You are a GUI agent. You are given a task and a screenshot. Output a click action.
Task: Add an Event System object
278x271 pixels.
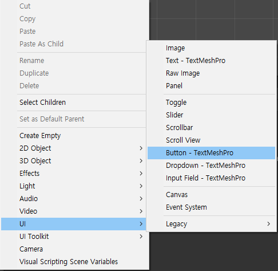tap(211, 207)
